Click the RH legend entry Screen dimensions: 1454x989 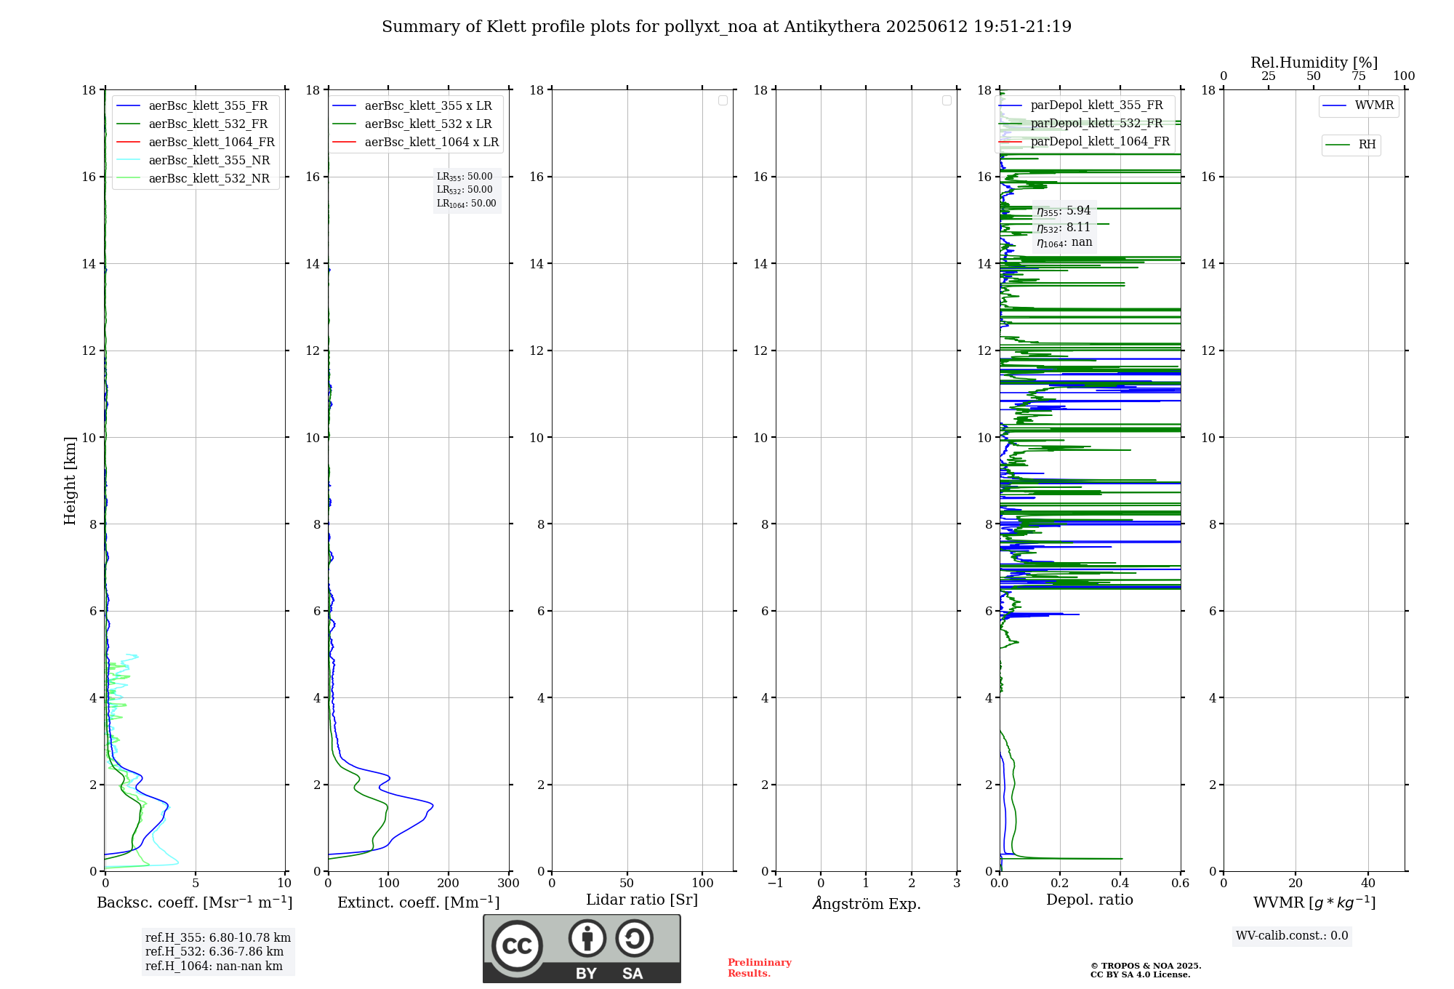point(1351,145)
